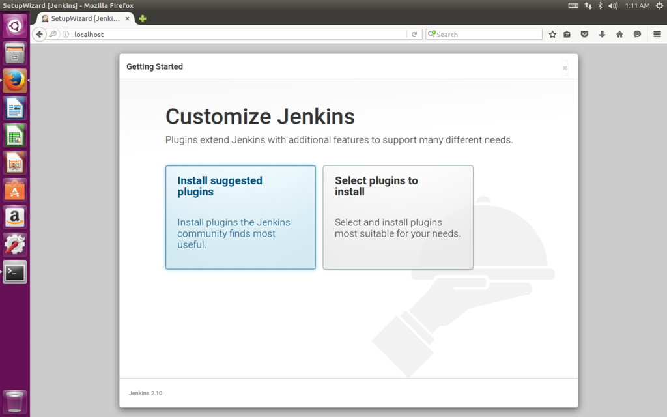667x417 pixels.
Task: Click the search engine magnifier icon
Action: tap(431, 34)
